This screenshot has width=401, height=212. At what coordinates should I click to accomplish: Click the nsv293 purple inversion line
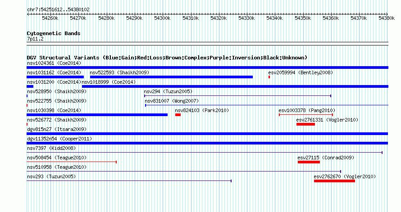pyautogui.click(x=129, y=181)
